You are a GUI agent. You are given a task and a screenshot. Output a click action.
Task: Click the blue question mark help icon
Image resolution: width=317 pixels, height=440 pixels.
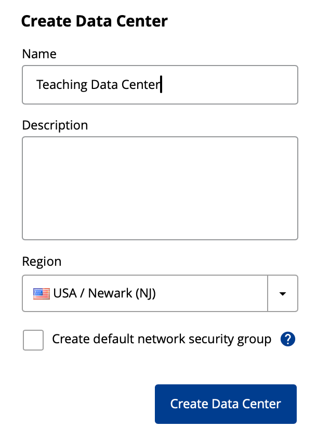pyautogui.click(x=287, y=339)
